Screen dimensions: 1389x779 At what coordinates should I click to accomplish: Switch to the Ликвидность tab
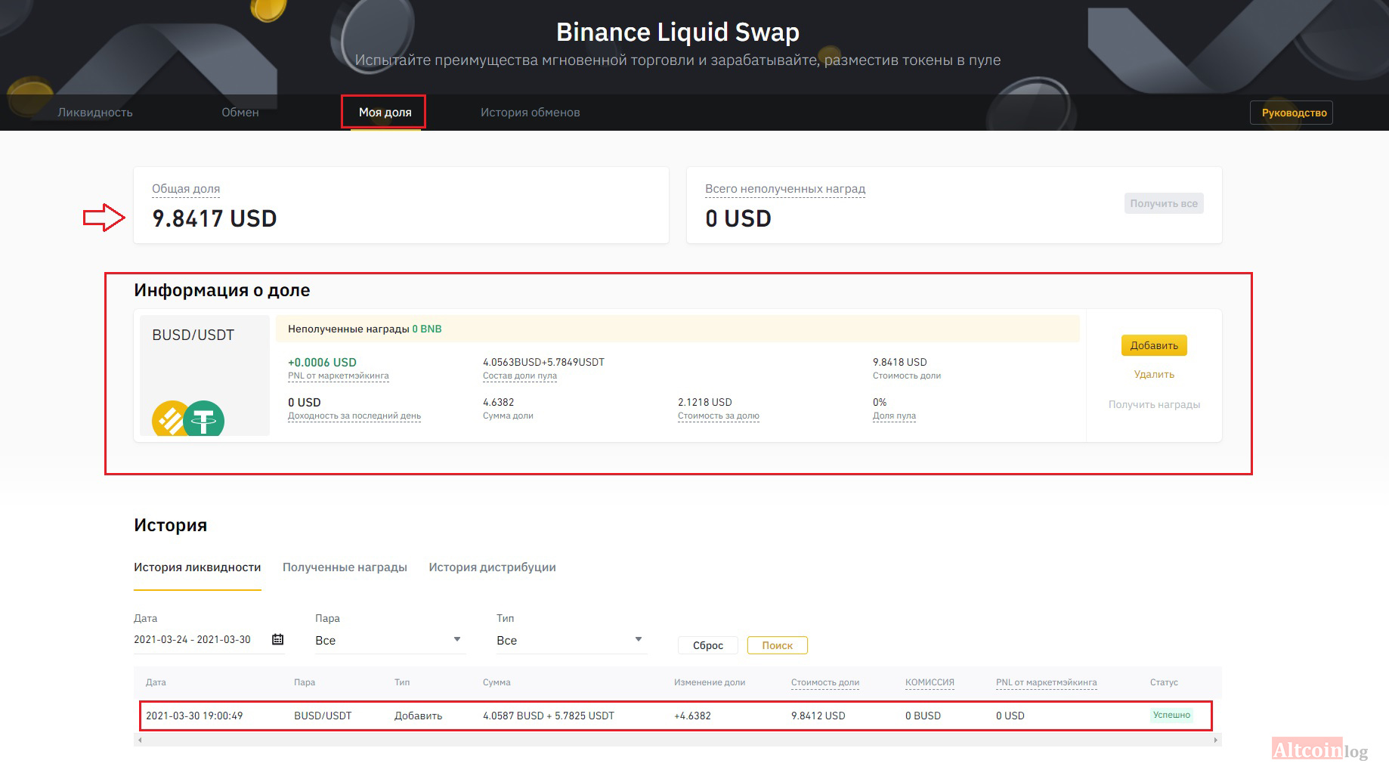(95, 113)
